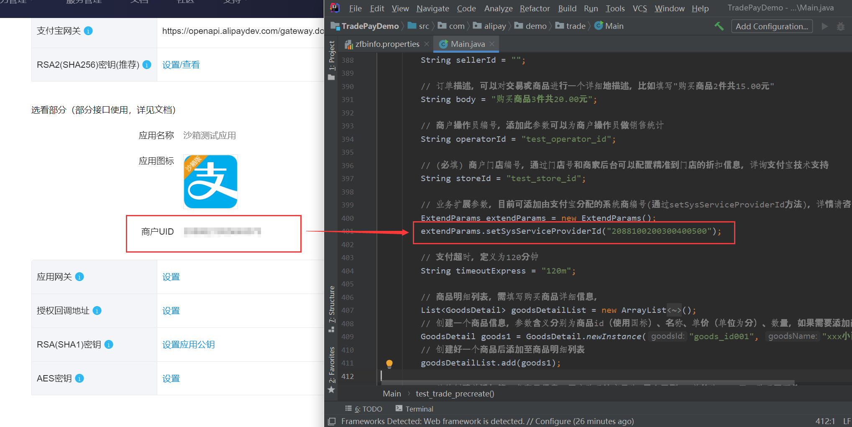
Task: Open the Edit menu
Action: point(377,8)
